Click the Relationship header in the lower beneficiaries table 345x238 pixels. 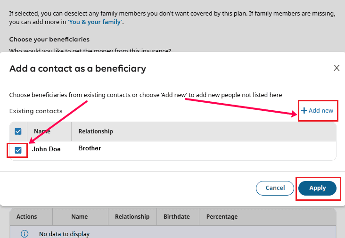pos(132,217)
